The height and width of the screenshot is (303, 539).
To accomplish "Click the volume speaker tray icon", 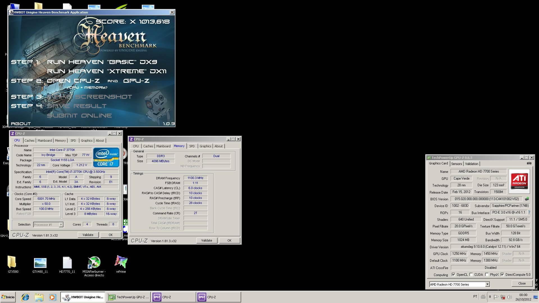I will tap(510, 297).
